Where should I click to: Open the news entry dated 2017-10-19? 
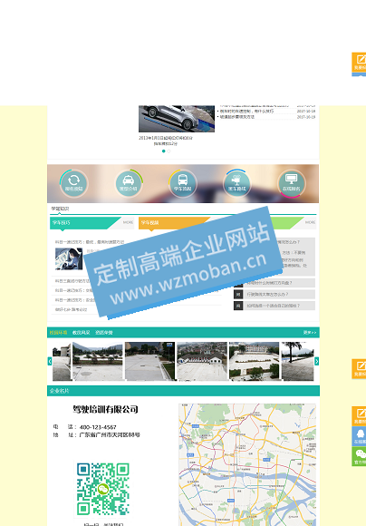click(267, 117)
